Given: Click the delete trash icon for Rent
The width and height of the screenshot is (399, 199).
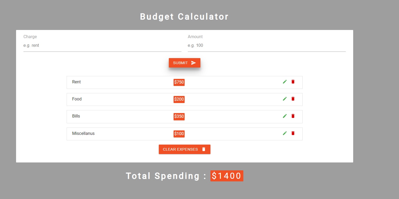Looking at the screenshot, I should [293, 81].
